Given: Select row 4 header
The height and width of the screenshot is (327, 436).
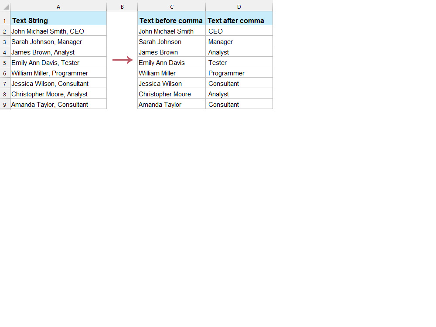Looking at the screenshot, I should [5, 51].
